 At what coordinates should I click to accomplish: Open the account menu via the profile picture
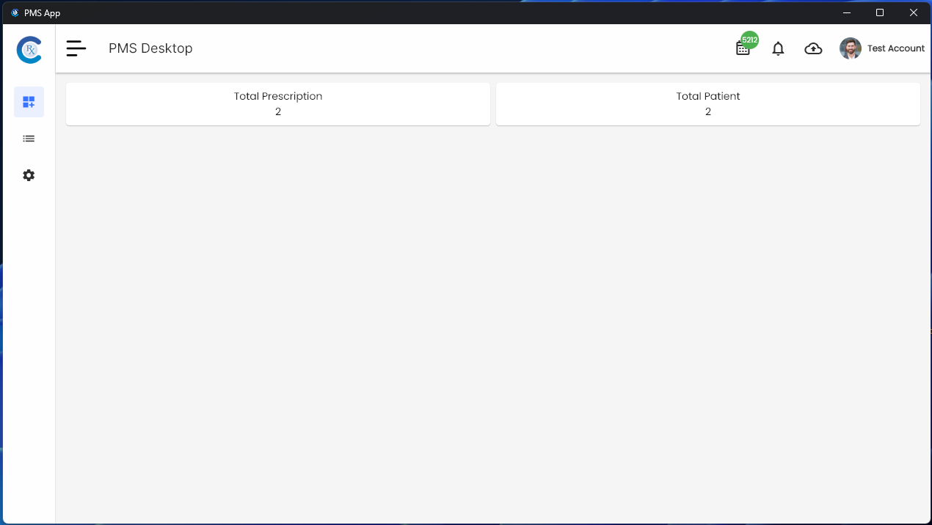tap(851, 48)
